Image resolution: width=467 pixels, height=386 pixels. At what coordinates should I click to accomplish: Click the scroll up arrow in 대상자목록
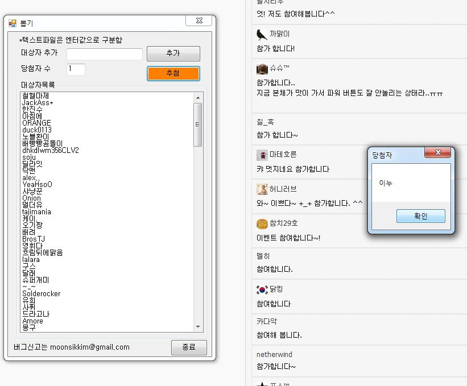tap(198, 98)
